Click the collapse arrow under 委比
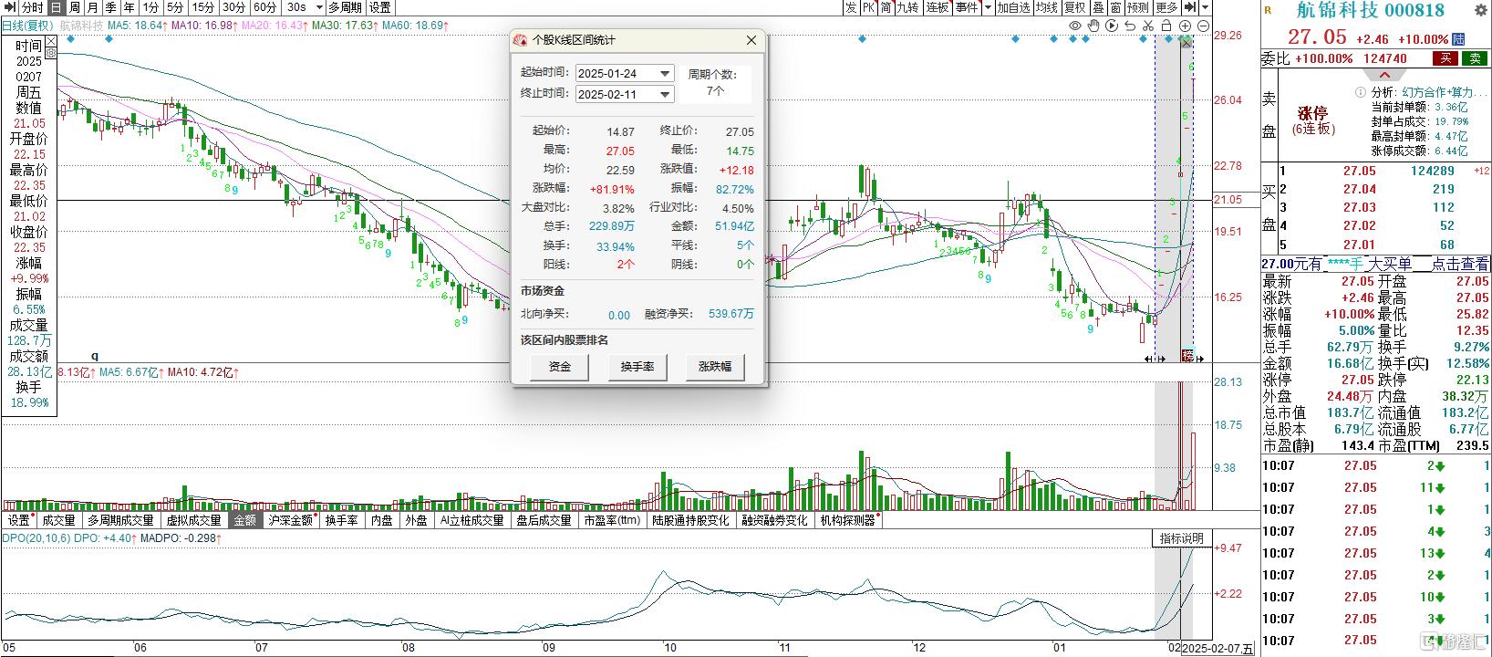Screen dimensions: 1492x657 coord(1384,75)
